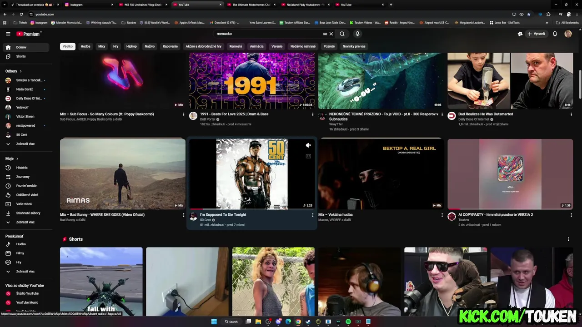
Task: Click the 50 Cent preview progress bar
Action: 252,209
